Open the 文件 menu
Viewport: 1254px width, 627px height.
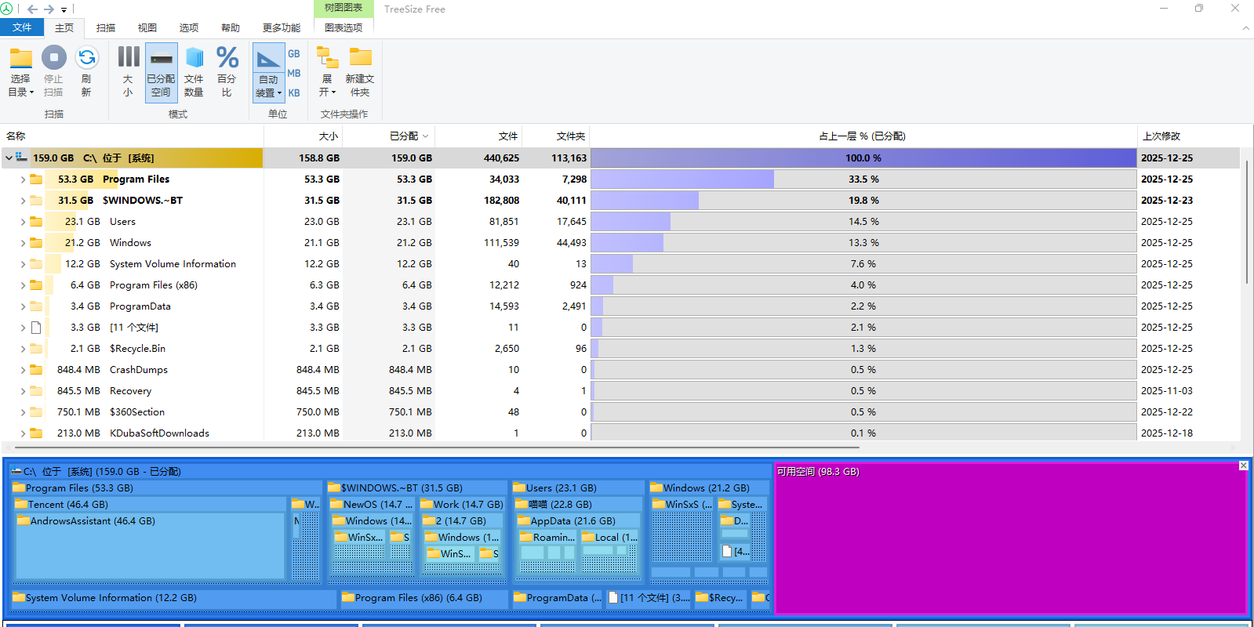(22, 27)
